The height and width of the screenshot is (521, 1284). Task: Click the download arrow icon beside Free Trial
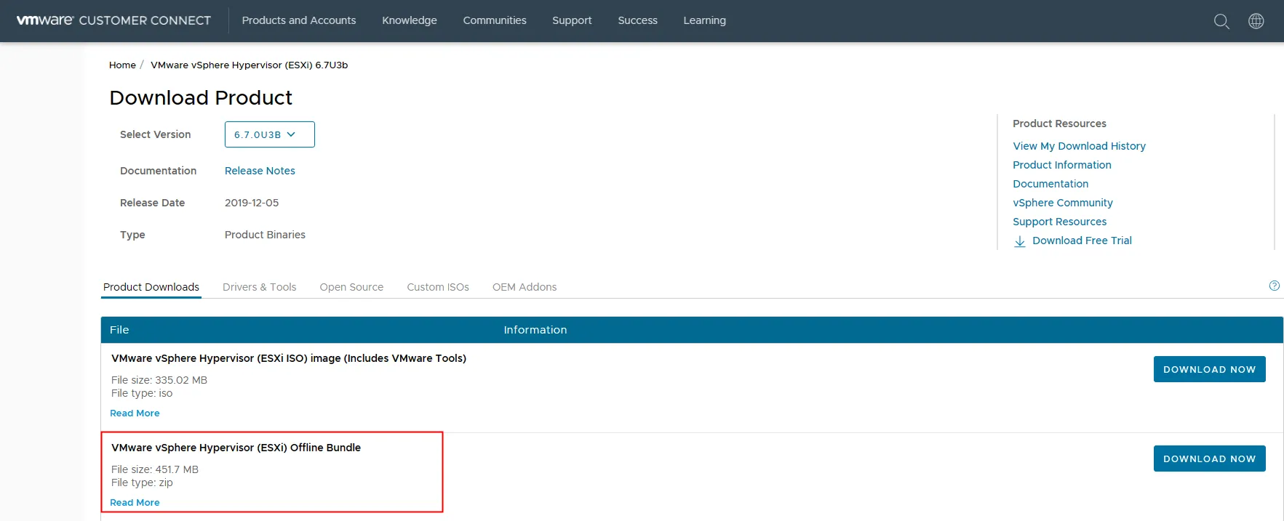[x=1020, y=241]
